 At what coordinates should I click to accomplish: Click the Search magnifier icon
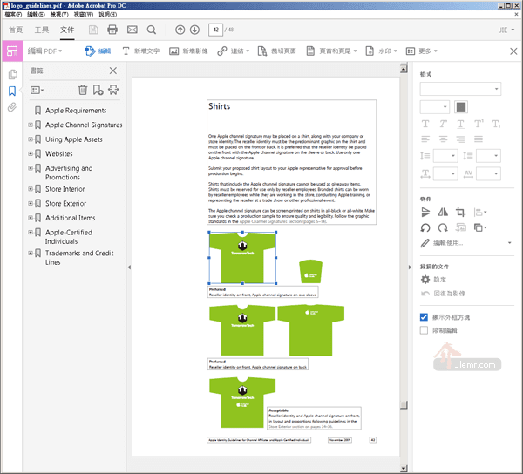coord(152,30)
